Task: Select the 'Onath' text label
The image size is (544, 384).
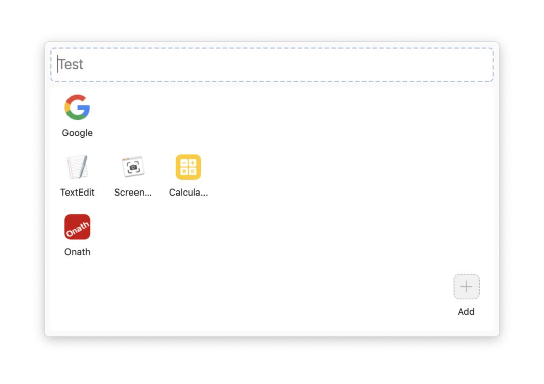Action: (77, 252)
